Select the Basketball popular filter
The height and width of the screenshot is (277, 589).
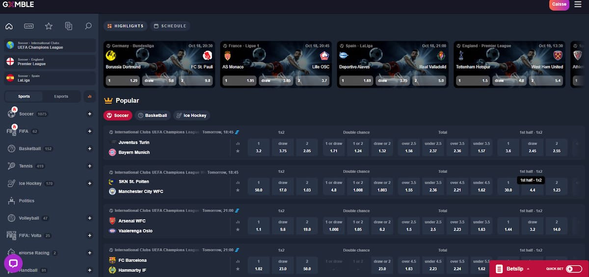click(x=153, y=116)
